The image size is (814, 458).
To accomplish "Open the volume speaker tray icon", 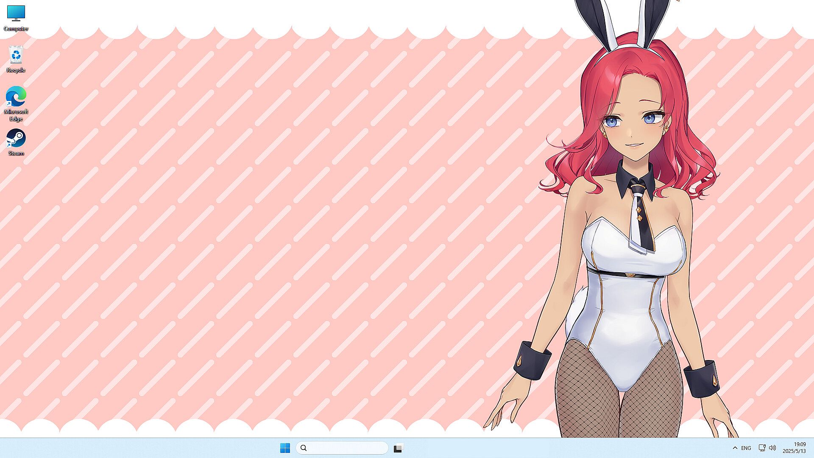I will tap(772, 448).
